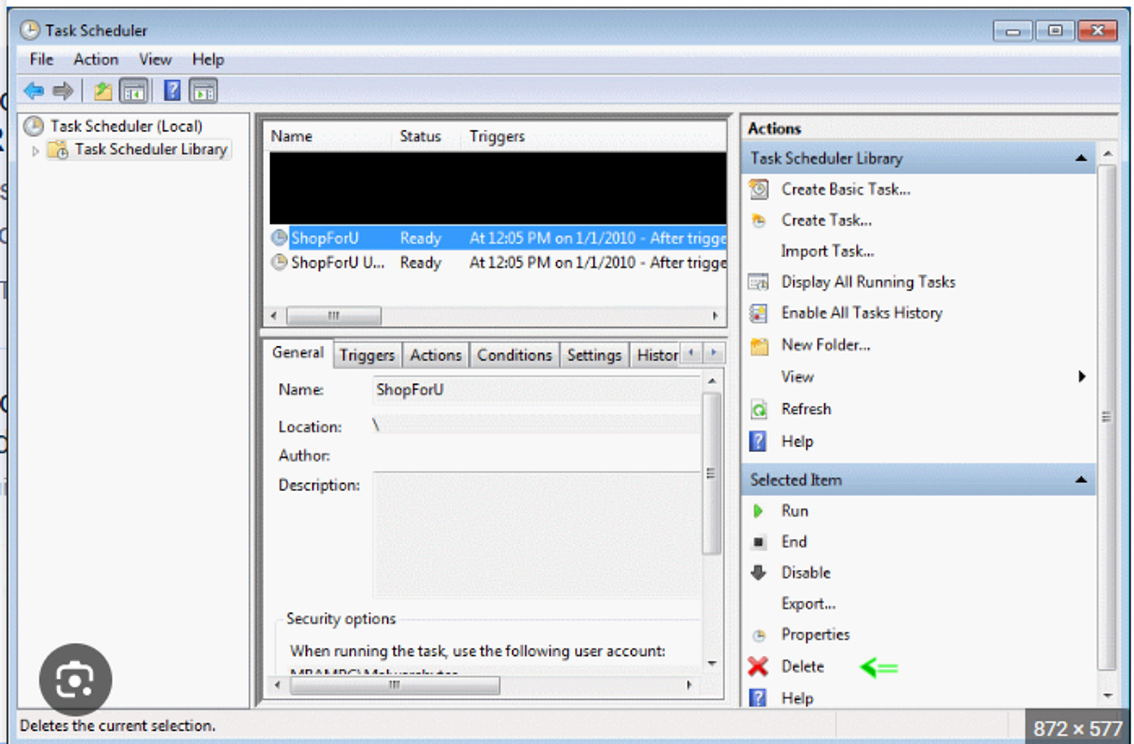Image resolution: width=1134 pixels, height=744 pixels.
Task: Click the up one level folder icon
Action: pos(102,91)
